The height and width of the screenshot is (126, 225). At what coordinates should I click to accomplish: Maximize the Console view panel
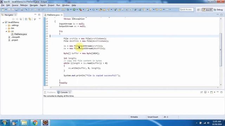[221, 92]
